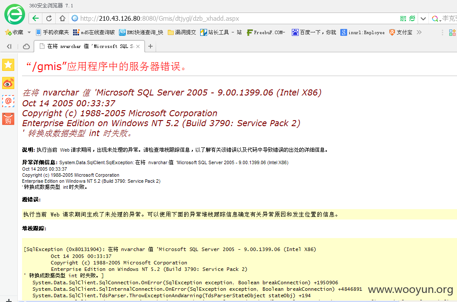The height and width of the screenshot is (302, 457).
Task: Expand more bookmarks chevron
Action: pyautogui.click(x=419, y=32)
